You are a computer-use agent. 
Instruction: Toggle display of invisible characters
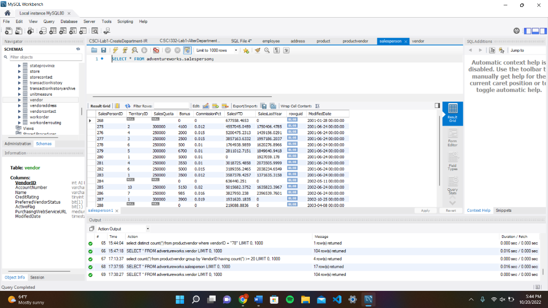(x=276, y=51)
